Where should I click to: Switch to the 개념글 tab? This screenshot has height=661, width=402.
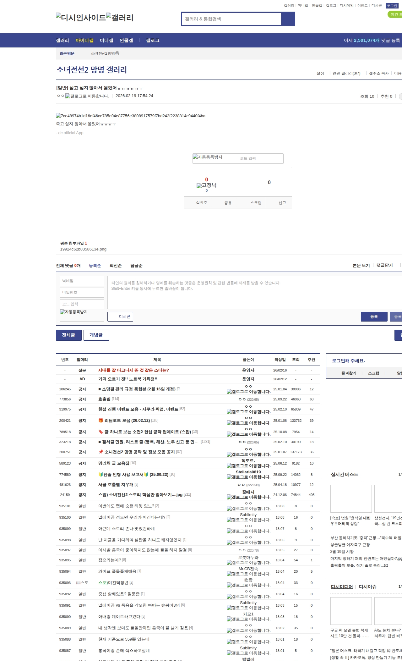point(96,335)
